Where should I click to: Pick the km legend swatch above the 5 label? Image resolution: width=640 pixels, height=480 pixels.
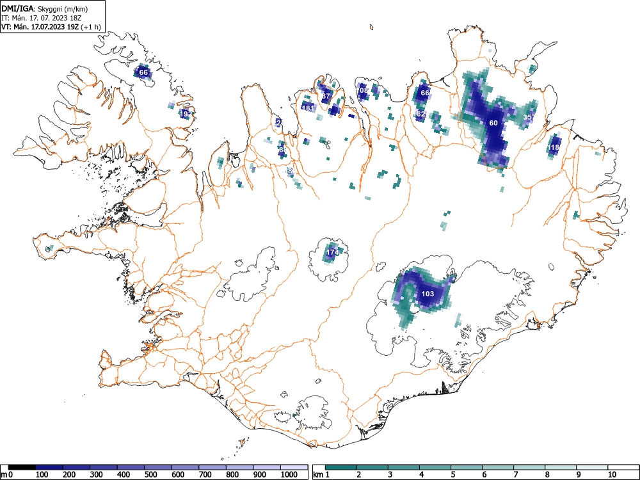(467, 467)
